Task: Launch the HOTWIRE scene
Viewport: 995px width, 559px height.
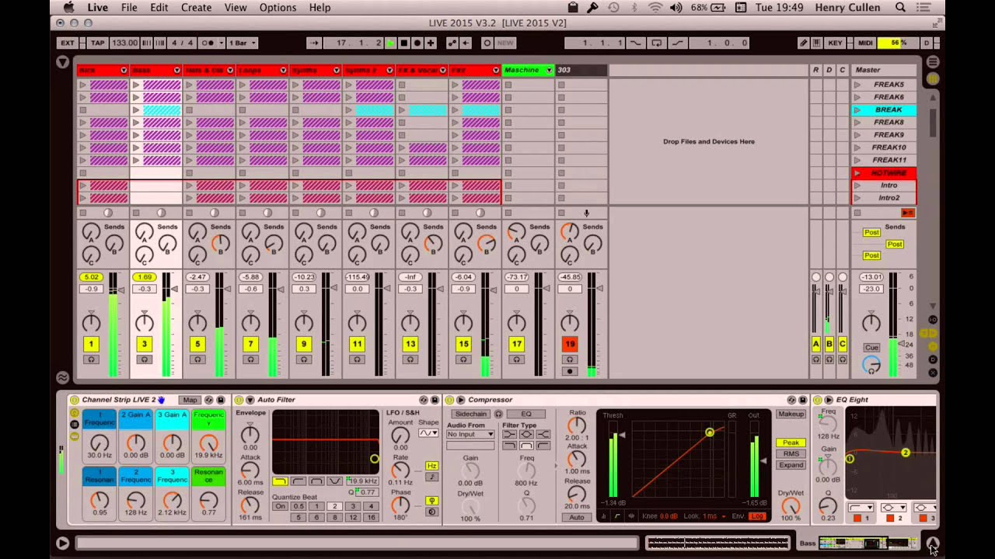Action: pos(857,173)
